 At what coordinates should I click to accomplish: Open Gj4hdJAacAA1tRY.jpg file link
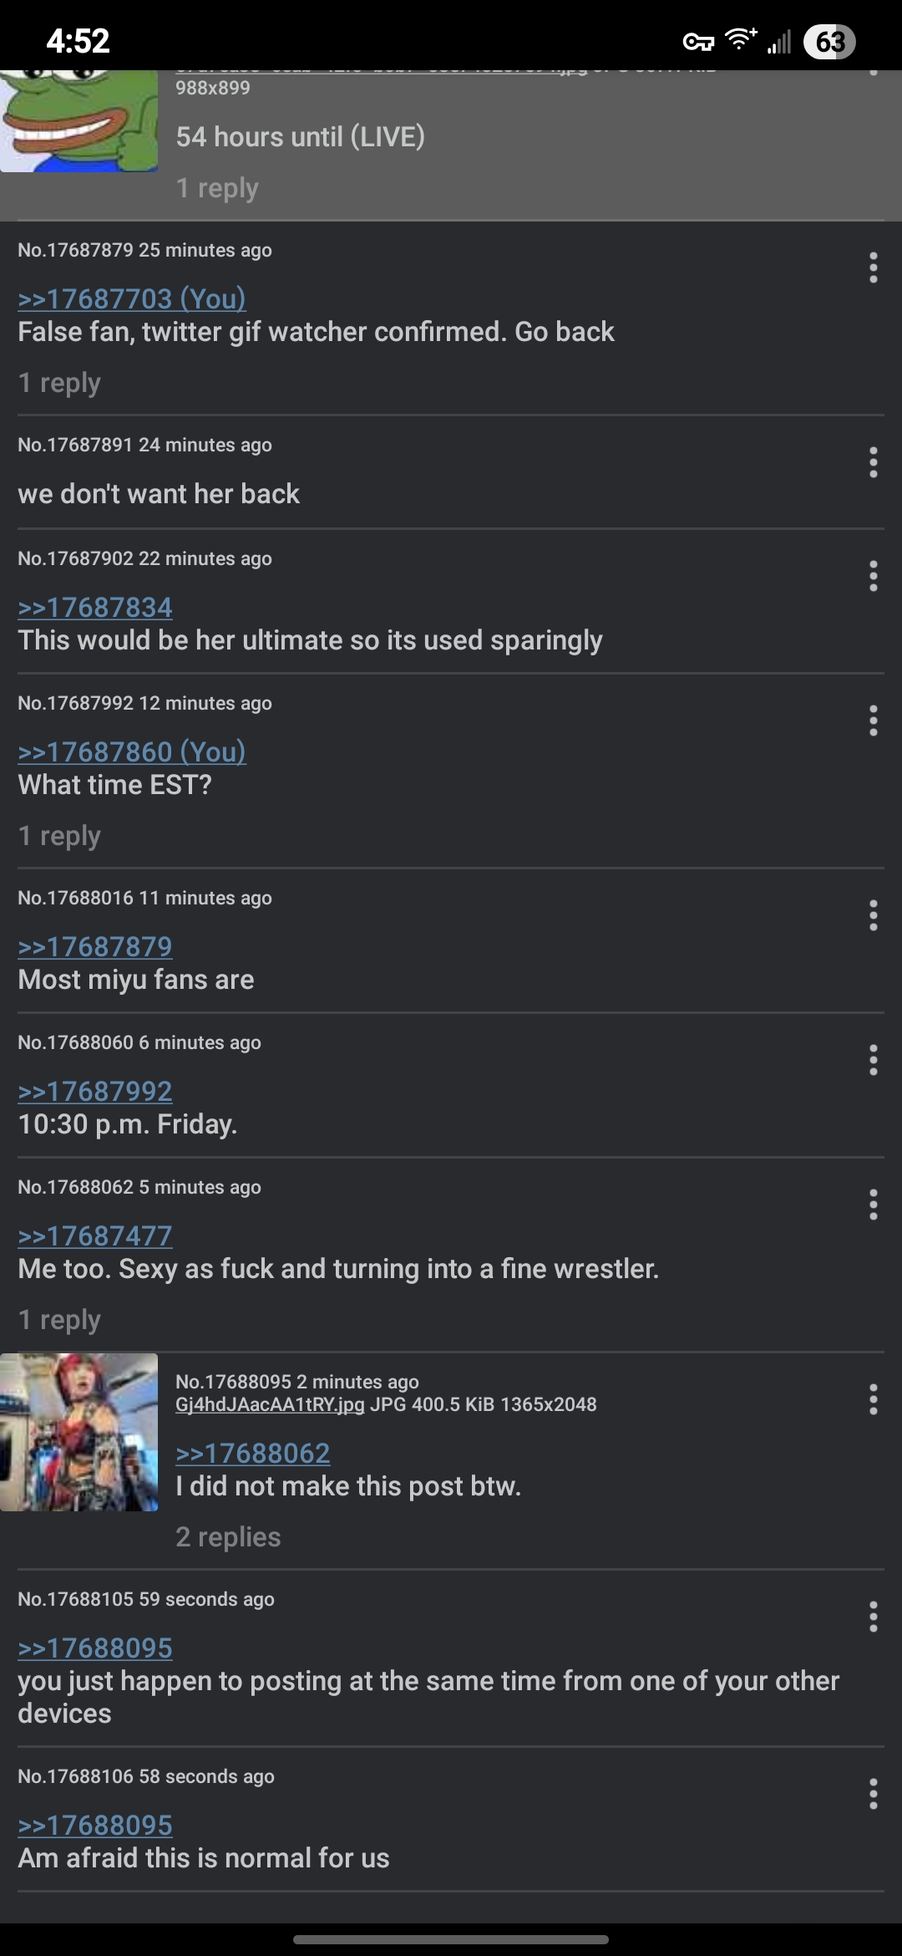click(270, 1404)
